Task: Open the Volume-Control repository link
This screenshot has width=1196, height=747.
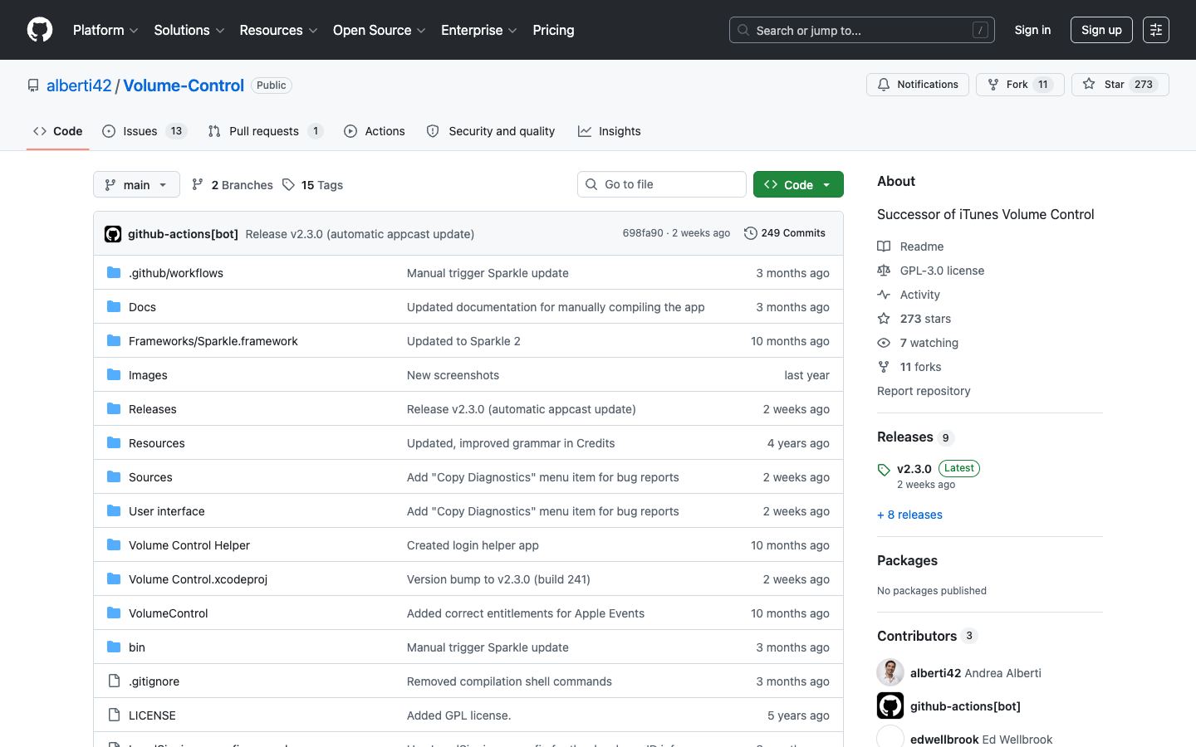Action: pyautogui.click(x=184, y=85)
